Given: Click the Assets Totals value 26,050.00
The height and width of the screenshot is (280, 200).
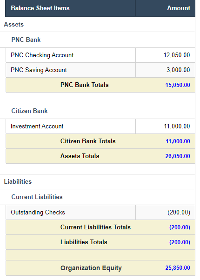Looking at the screenshot, I should 178,156.
